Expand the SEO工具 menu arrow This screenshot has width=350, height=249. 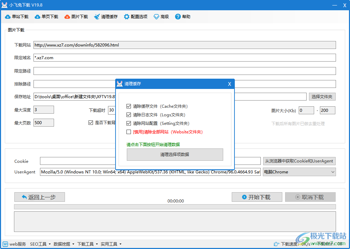click(x=50, y=244)
